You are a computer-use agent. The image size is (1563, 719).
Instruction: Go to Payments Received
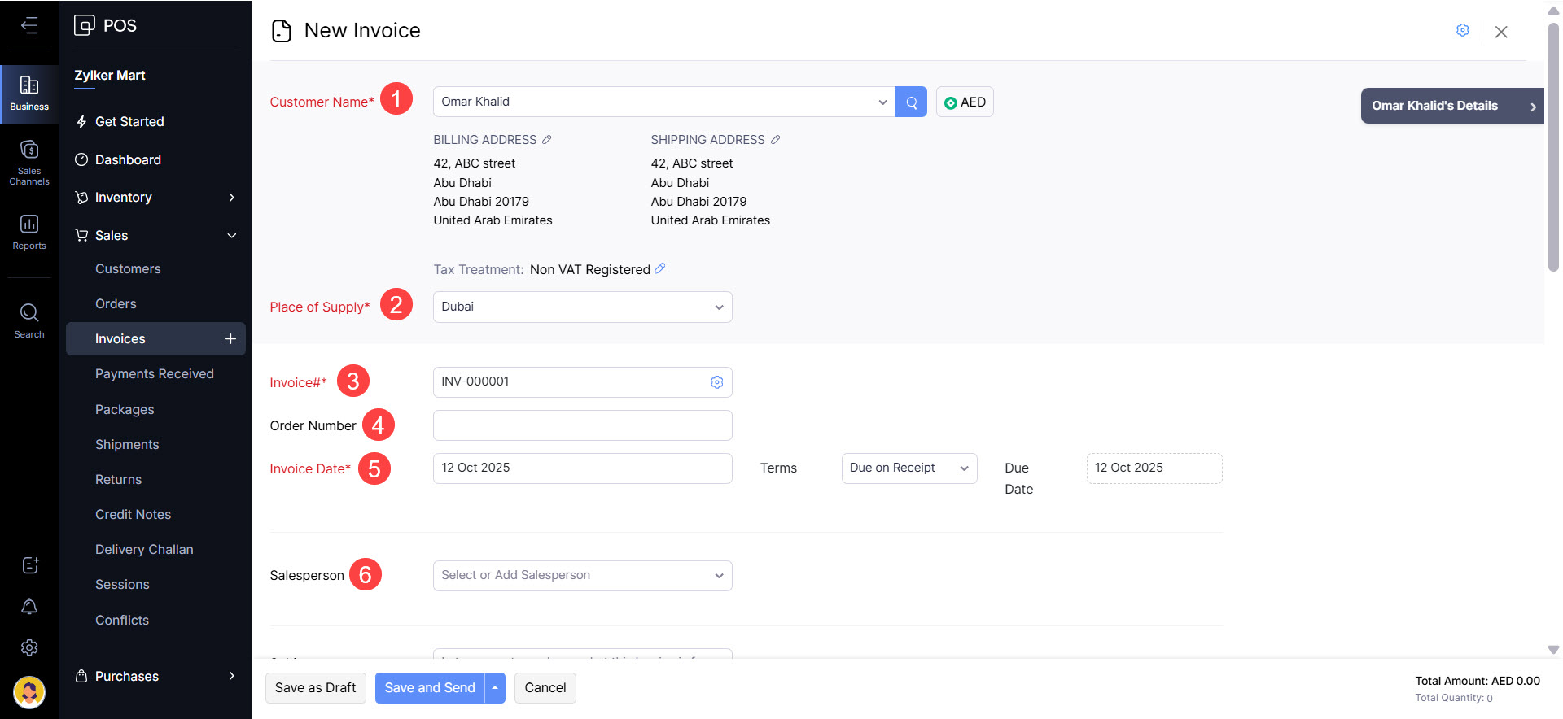click(155, 374)
